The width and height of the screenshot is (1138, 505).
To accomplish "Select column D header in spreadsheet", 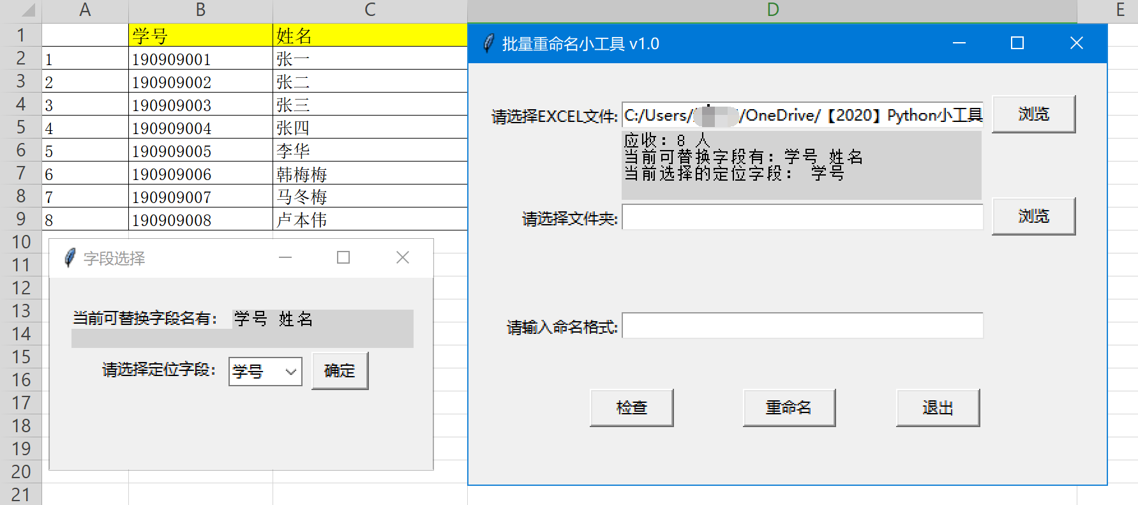I will (772, 10).
